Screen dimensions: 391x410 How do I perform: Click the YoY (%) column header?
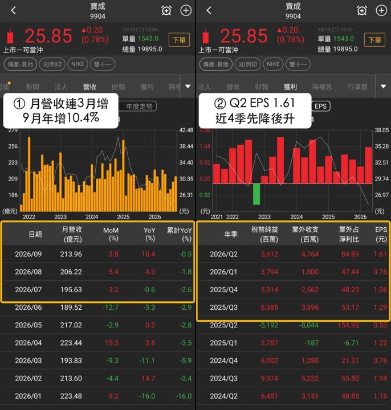point(149,234)
